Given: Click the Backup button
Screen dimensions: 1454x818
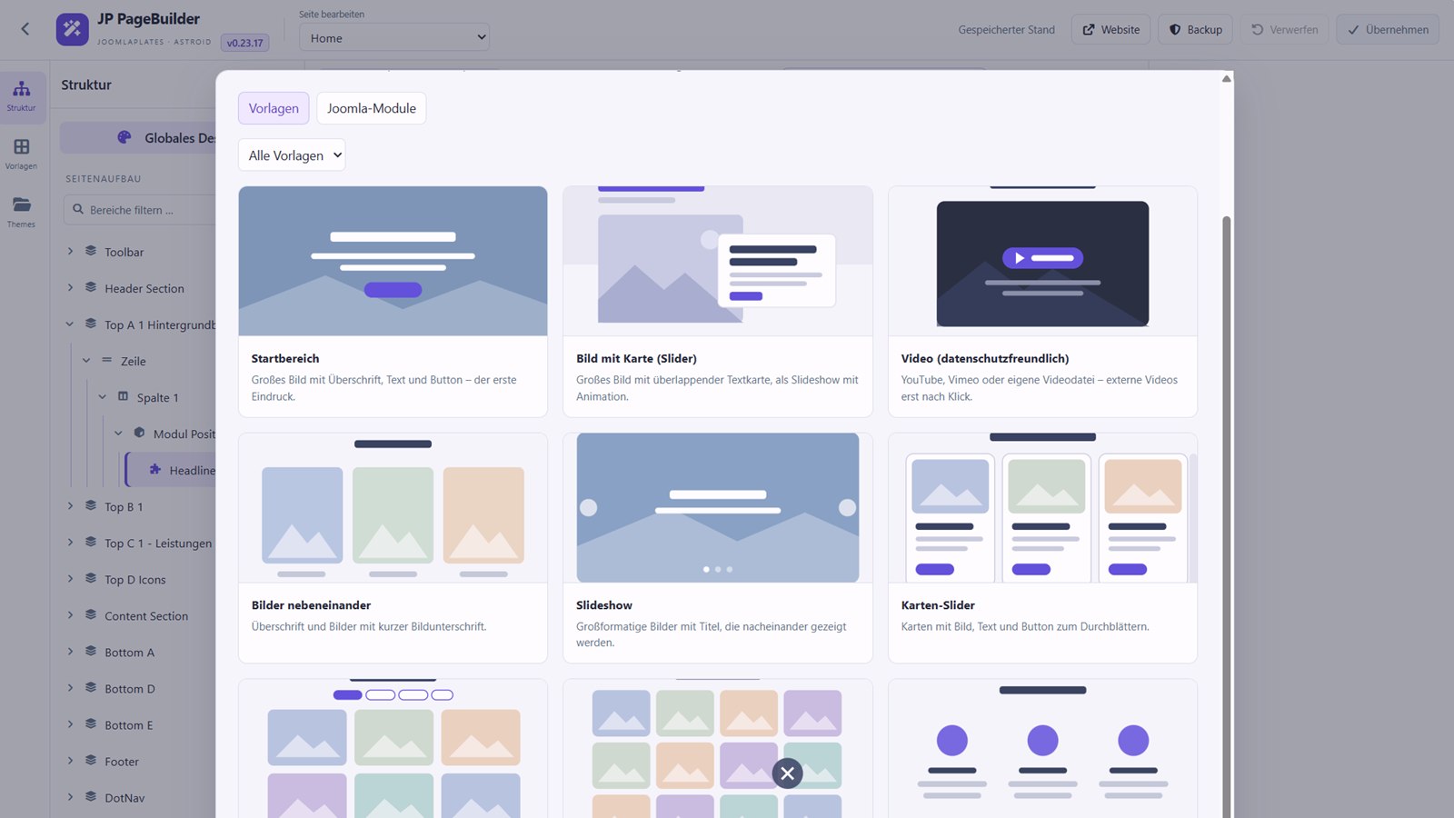Looking at the screenshot, I should pos(1196,29).
